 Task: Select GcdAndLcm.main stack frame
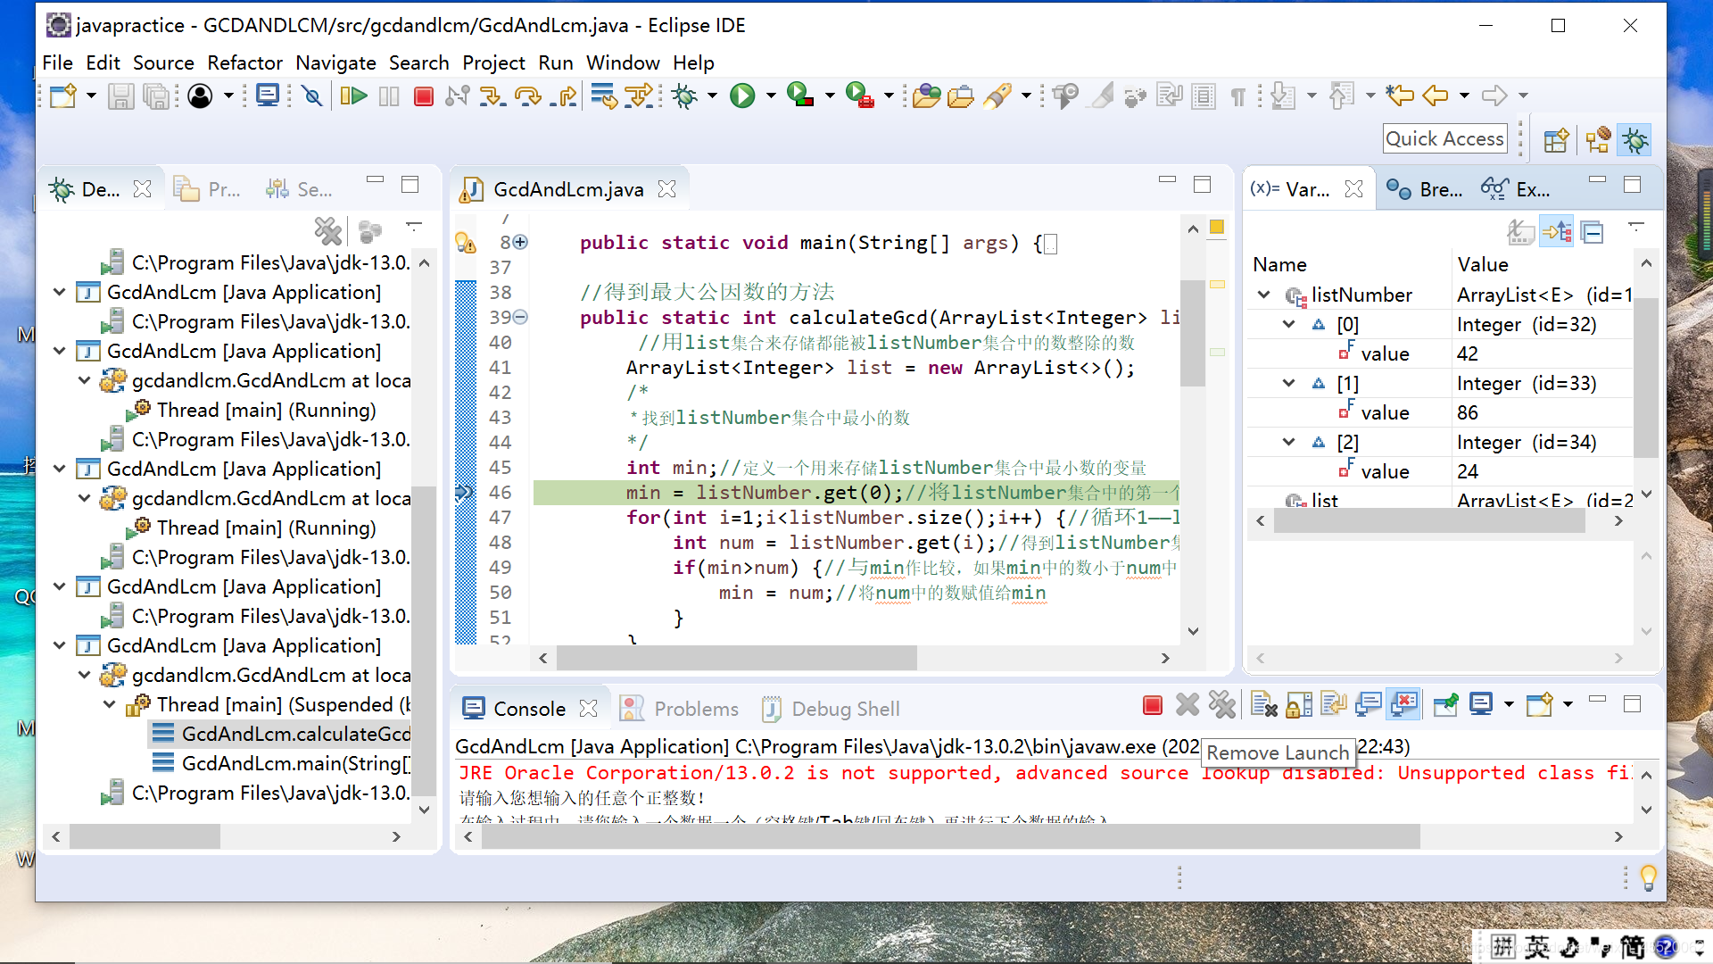294,763
